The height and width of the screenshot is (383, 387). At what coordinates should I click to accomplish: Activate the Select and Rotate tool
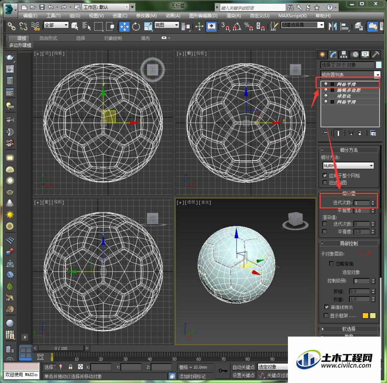[136, 26]
